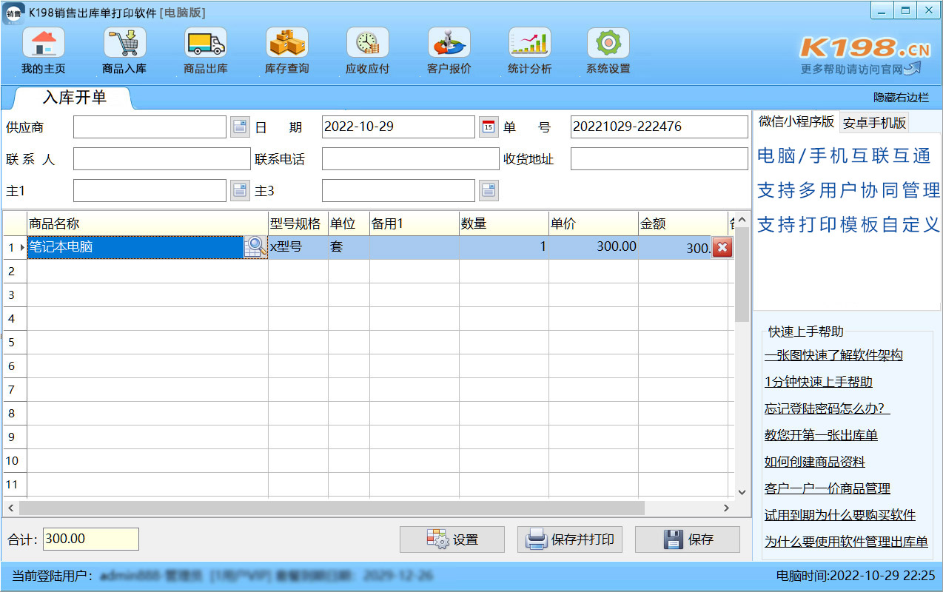Open link 1分钟快速上手帮助
Image resolution: width=943 pixels, height=592 pixels.
819,382
